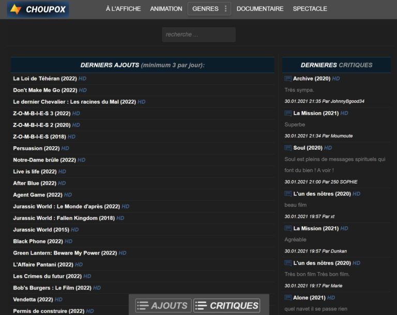This screenshot has height=315, width=397.
Task: Click the recherche search field
Action: pyautogui.click(x=198, y=35)
